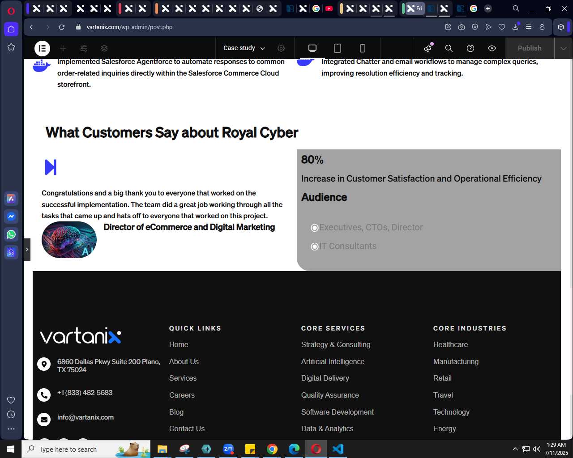Open the Healthcare footer link
This screenshot has height=458, width=573.
tap(450, 344)
